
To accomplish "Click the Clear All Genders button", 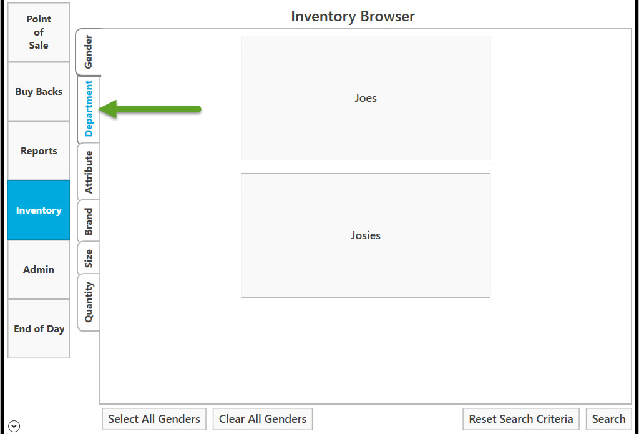I will 263,419.
